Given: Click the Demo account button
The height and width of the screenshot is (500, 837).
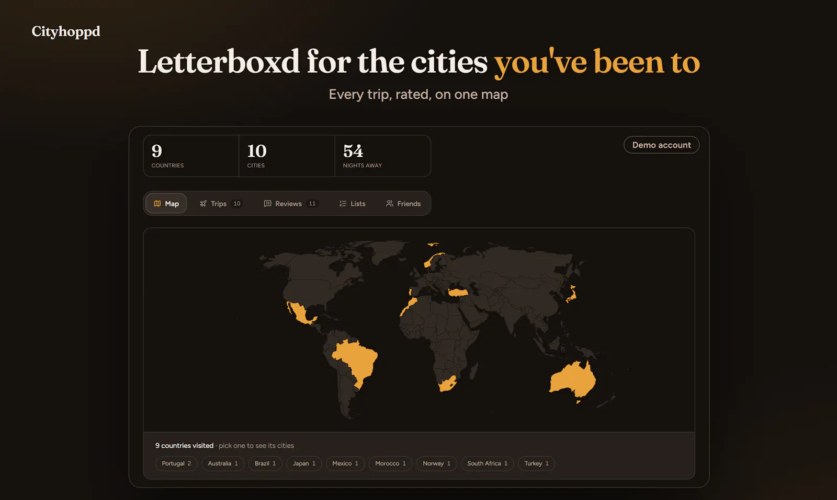Looking at the screenshot, I should (x=662, y=145).
